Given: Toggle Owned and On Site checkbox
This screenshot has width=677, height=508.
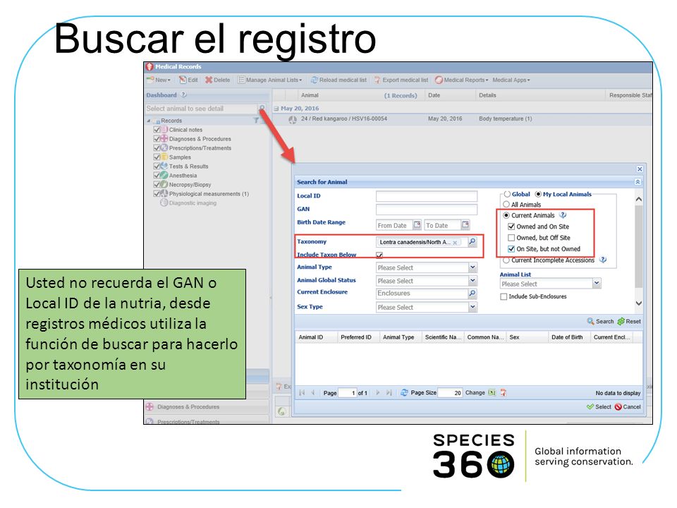Looking at the screenshot, I should [x=511, y=226].
